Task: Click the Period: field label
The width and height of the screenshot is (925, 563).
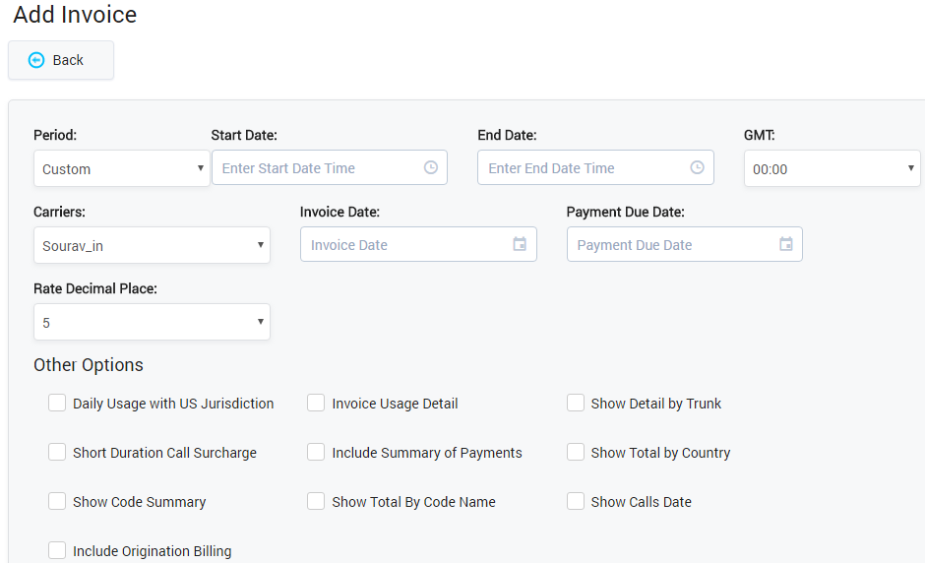Action: [x=55, y=135]
